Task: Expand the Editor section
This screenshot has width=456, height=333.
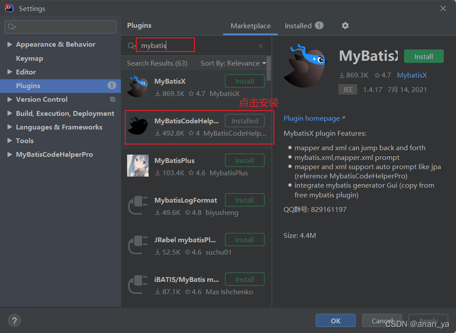Action: 10,72
